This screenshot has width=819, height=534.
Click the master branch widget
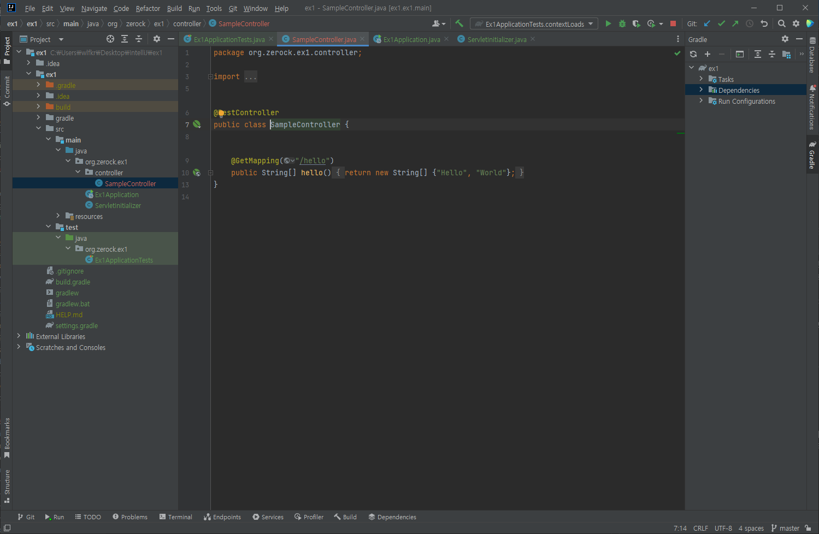click(785, 528)
